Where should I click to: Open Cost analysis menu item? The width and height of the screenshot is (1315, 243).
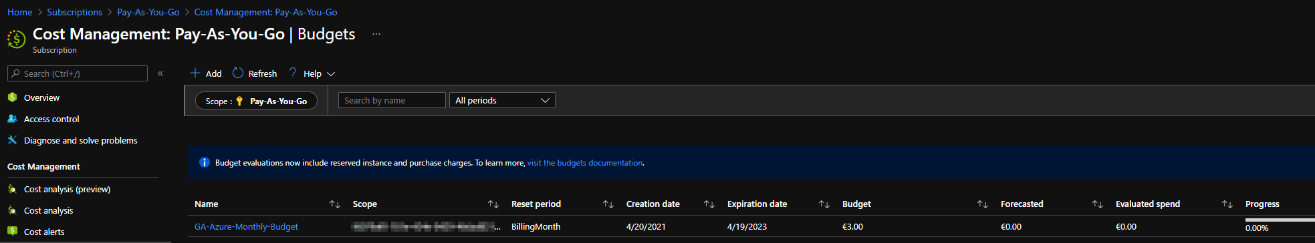click(49, 210)
